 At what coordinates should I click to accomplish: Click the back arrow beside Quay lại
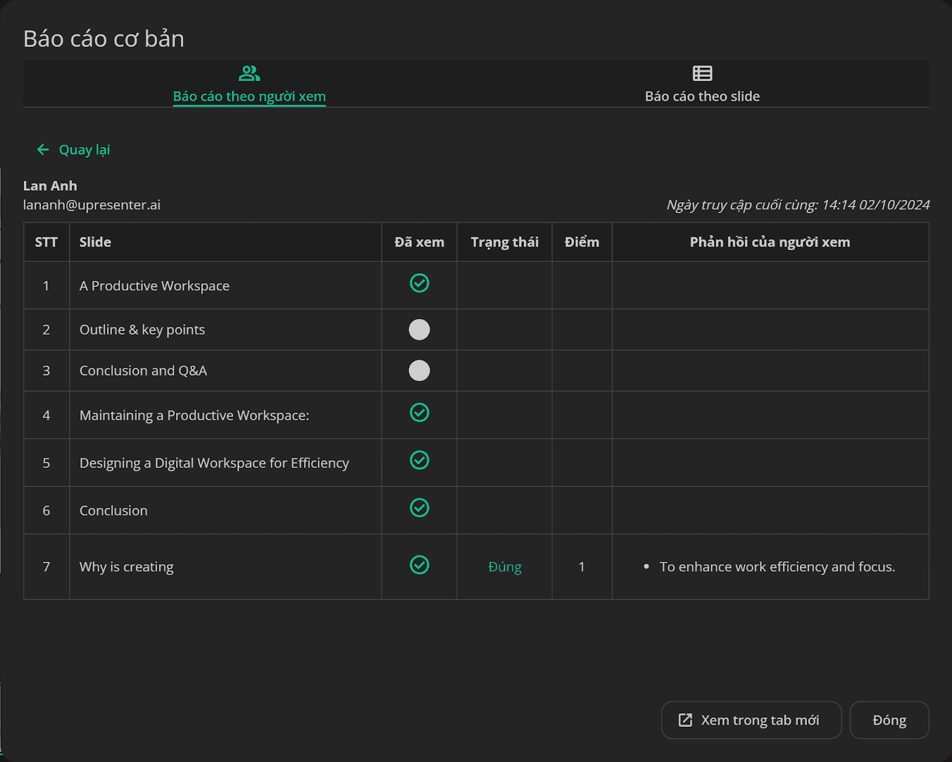[x=43, y=149]
